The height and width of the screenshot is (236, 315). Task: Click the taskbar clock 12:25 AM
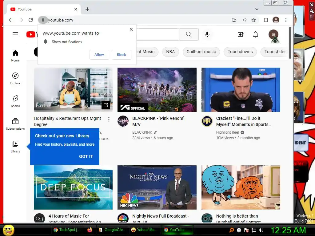288,230
